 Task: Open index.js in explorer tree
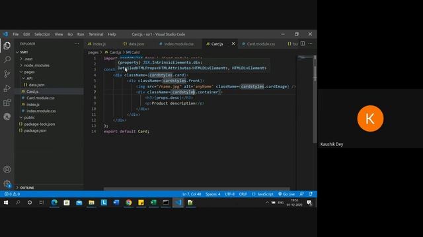[x=33, y=105]
